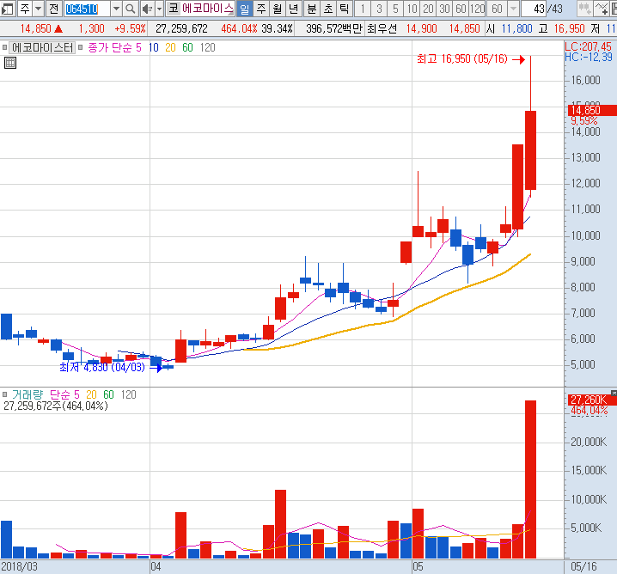
Task: Click volume 단순 5 average label
Action: click(x=64, y=394)
